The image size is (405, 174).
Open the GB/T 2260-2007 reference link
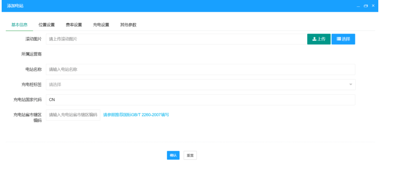pos(136,115)
